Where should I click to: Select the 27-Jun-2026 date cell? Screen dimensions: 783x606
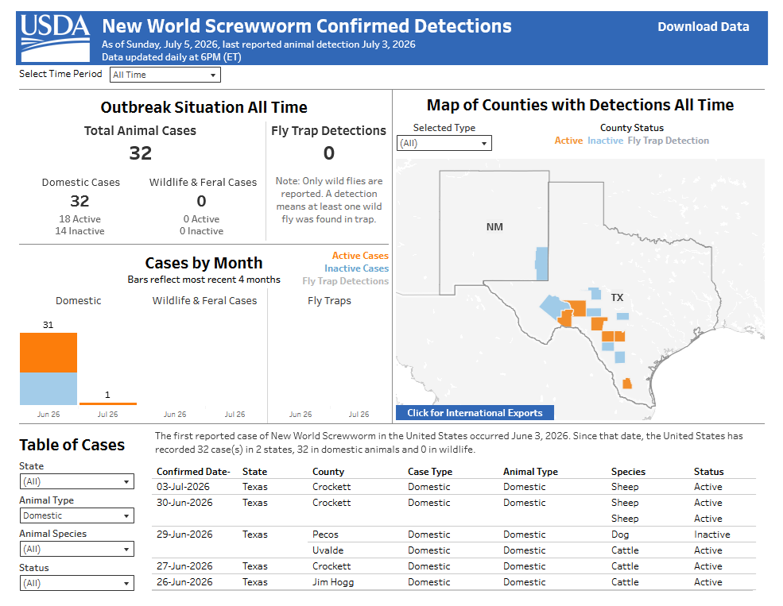click(184, 566)
